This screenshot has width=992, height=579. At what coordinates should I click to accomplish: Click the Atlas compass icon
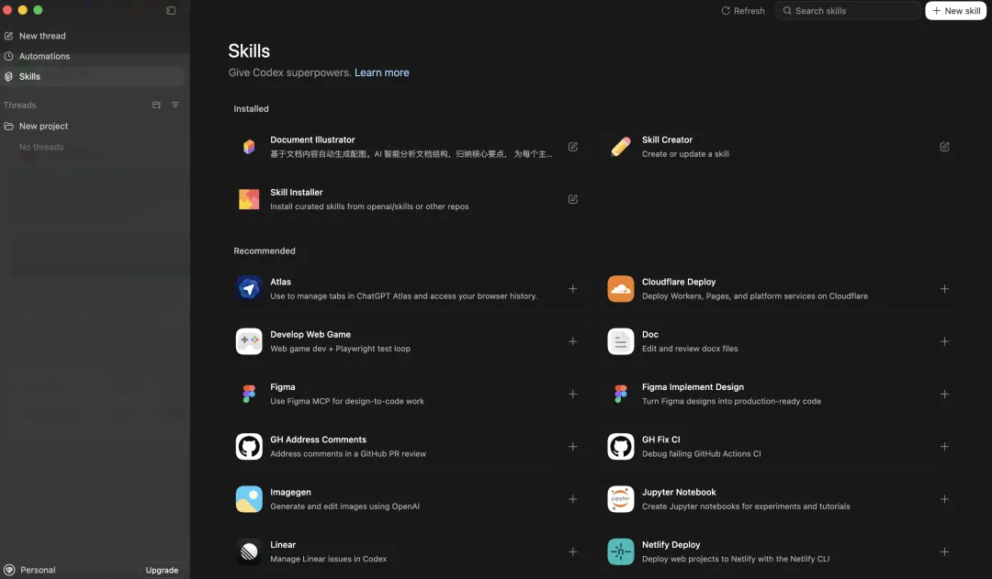point(249,289)
